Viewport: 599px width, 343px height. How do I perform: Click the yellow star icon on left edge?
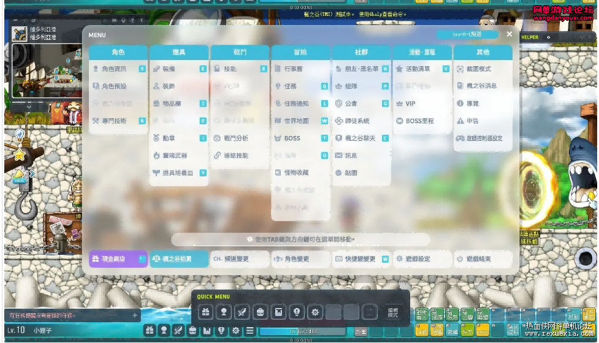tap(19, 154)
